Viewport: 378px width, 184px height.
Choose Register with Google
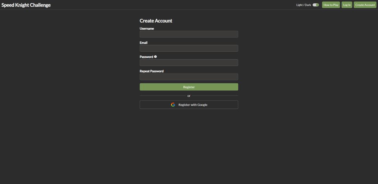coord(189,104)
